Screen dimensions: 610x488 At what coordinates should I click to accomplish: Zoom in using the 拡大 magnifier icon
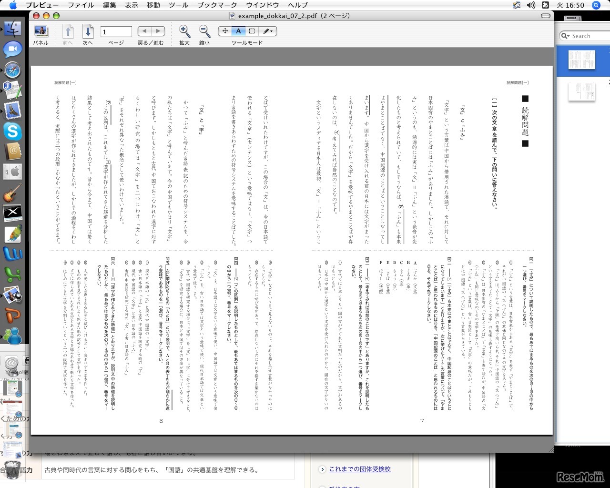(x=184, y=31)
